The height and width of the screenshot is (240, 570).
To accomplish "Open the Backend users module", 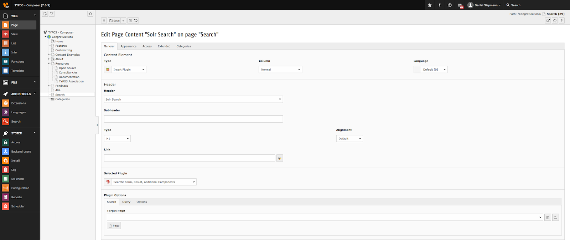I will coord(18,152).
